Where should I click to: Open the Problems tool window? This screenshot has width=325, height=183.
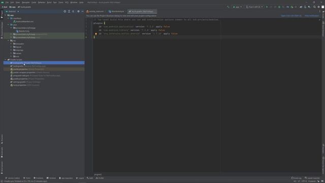click(39, 178)
